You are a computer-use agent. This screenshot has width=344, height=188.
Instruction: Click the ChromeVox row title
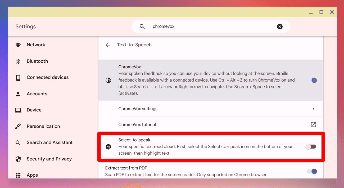(130, 67)
